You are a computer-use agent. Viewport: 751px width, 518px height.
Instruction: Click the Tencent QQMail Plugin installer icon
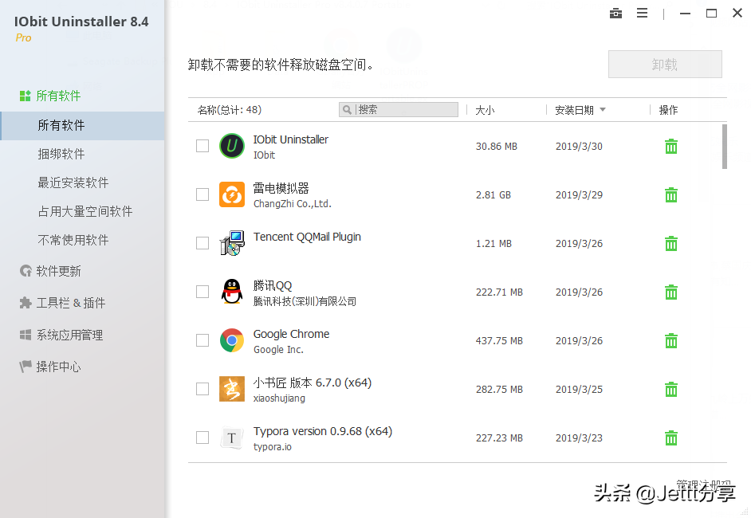click(232, 243)
